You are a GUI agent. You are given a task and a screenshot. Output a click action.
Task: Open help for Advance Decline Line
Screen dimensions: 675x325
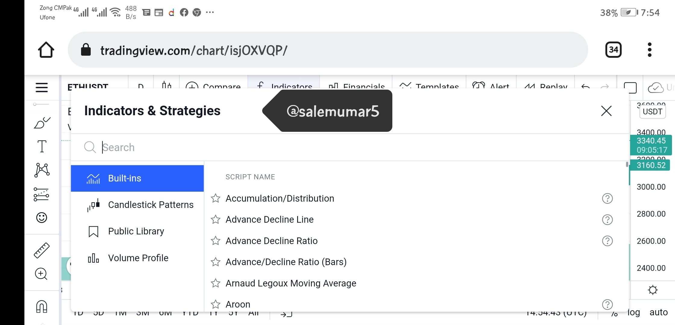coord(607,220)
